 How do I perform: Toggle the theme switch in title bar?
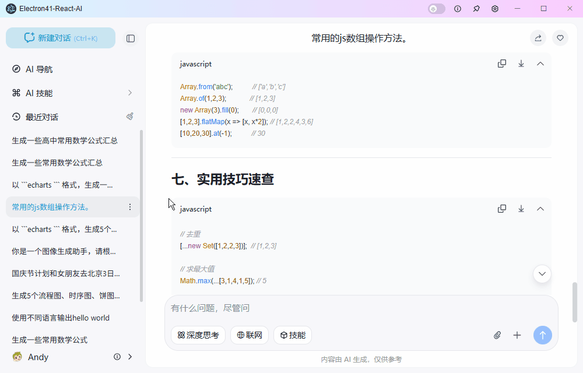pos(437,9)
